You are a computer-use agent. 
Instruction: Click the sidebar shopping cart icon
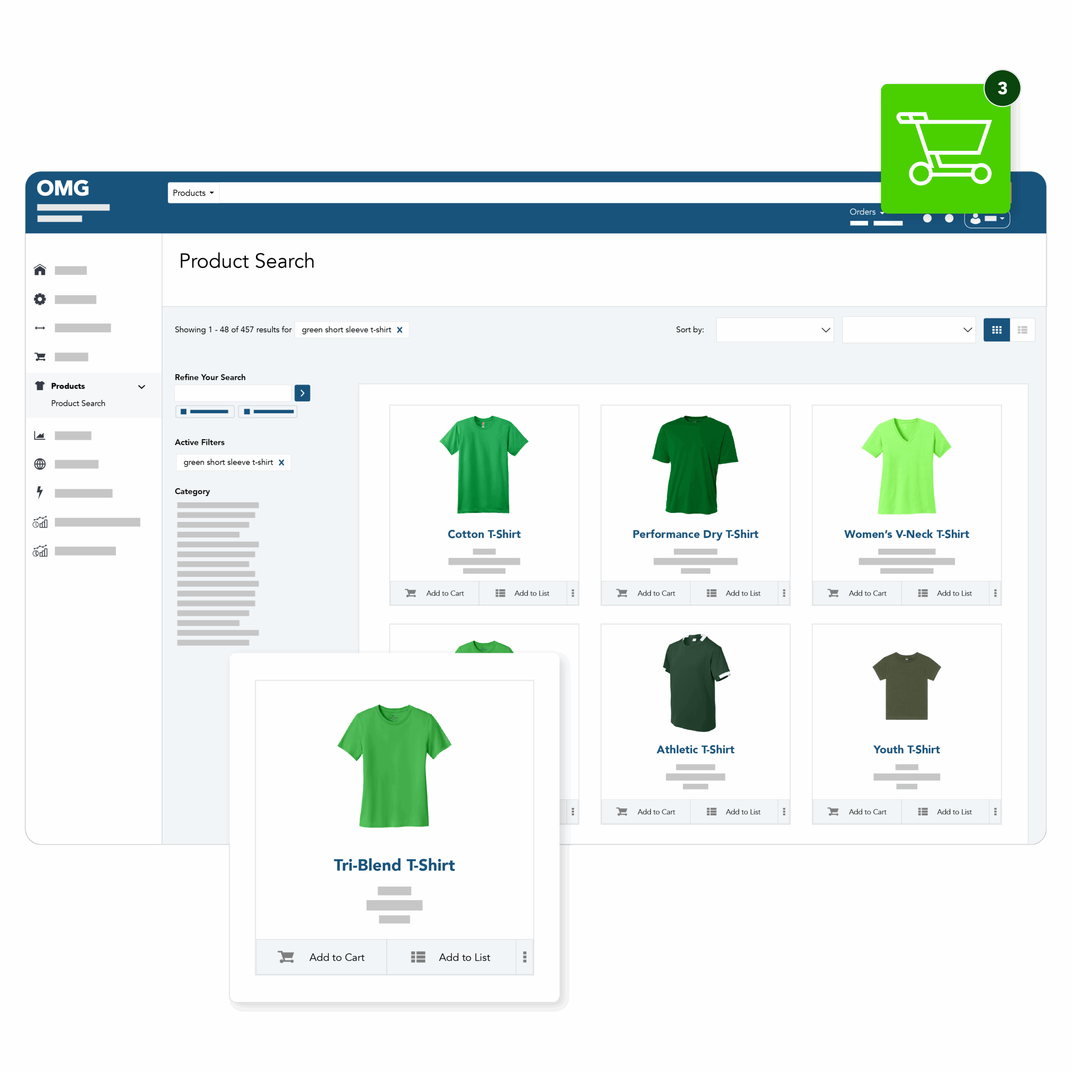pyautogui.click(x=40, y=357)
